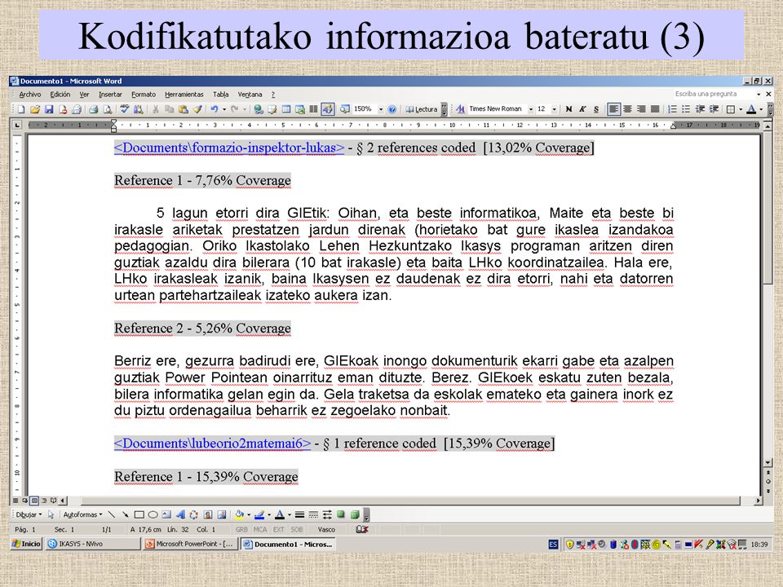Select the Format Painter brush
Screen dimensions: 783x587
click(197, 109)
